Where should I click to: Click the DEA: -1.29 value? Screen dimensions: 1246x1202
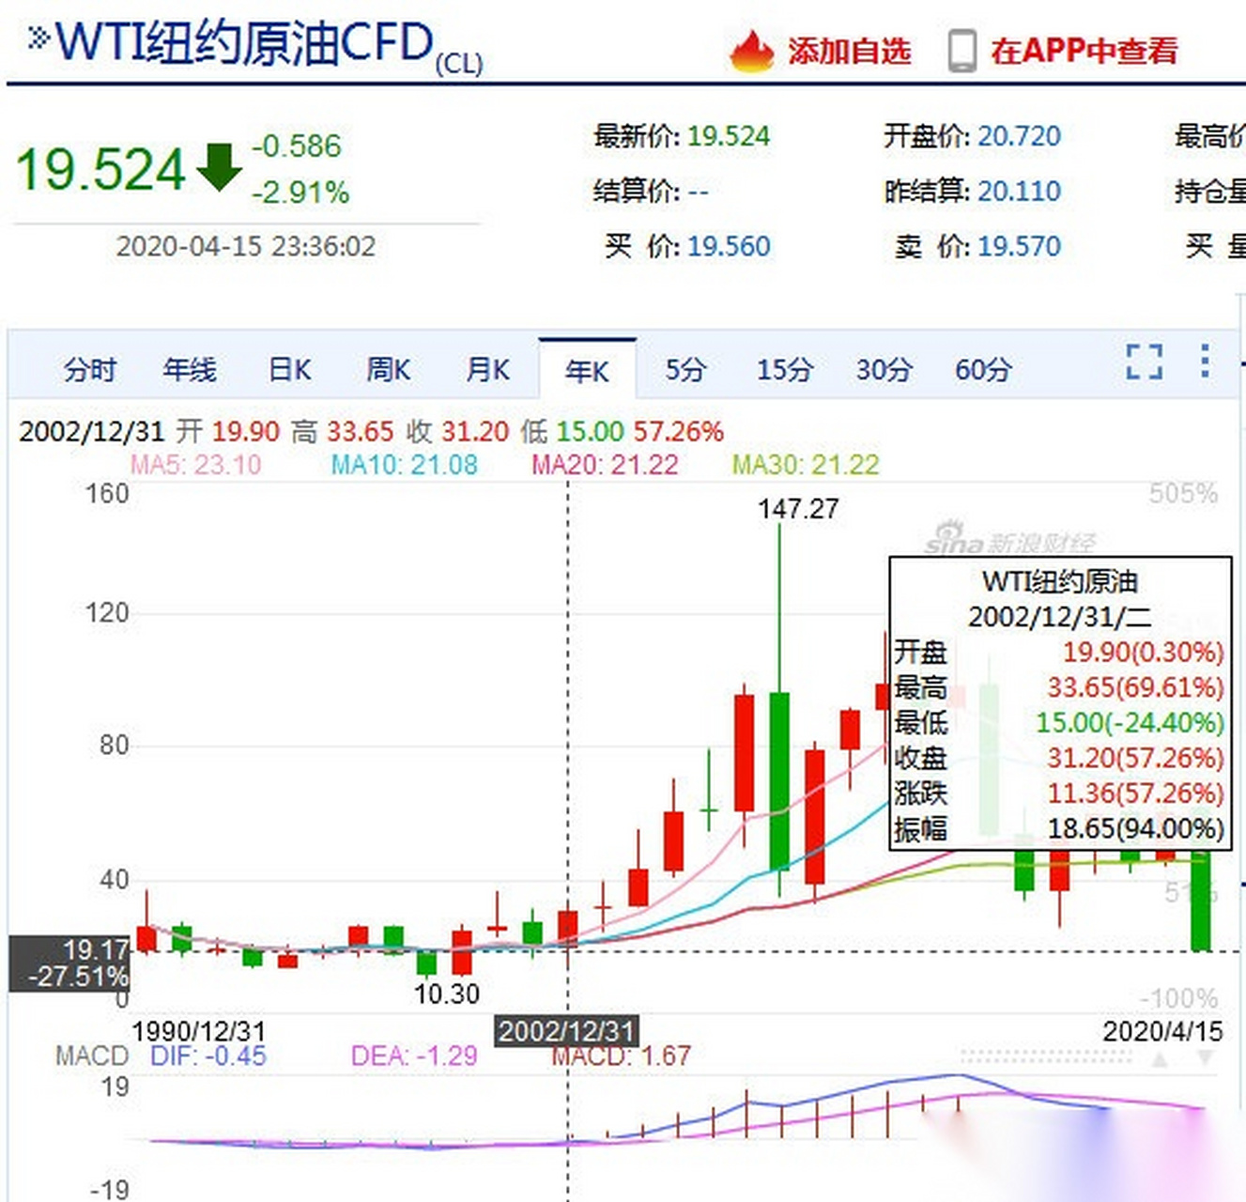tap(414, 1056)
